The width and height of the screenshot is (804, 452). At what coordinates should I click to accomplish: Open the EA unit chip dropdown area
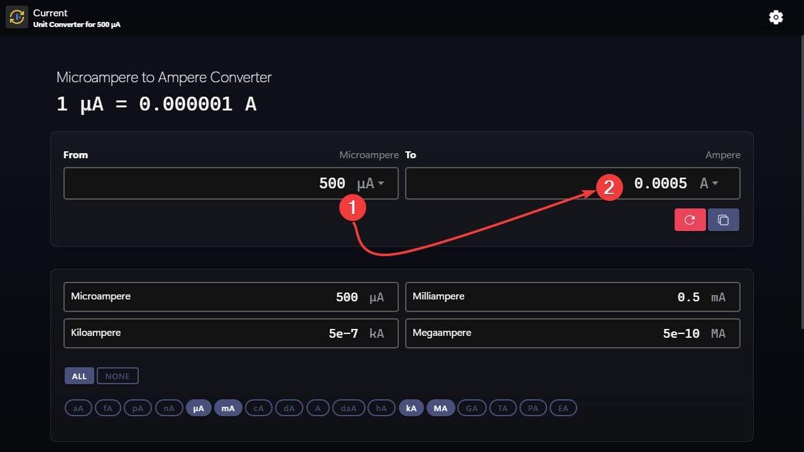tap(563, 407)
